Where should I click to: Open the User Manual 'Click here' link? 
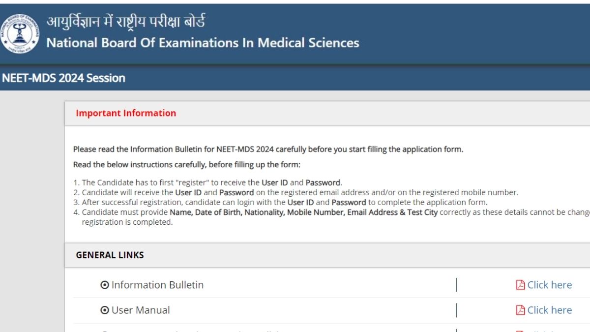[549, 310]
